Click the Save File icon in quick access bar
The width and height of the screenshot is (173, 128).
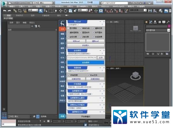pyautogui.click(x=17, y=3)
